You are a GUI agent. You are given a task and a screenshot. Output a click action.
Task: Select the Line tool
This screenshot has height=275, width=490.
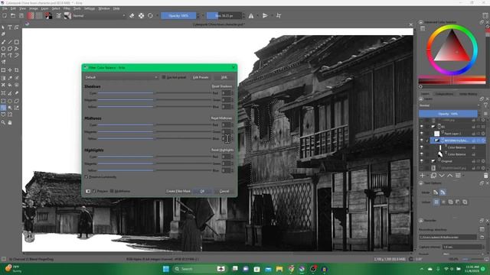(x=10, y=42)
